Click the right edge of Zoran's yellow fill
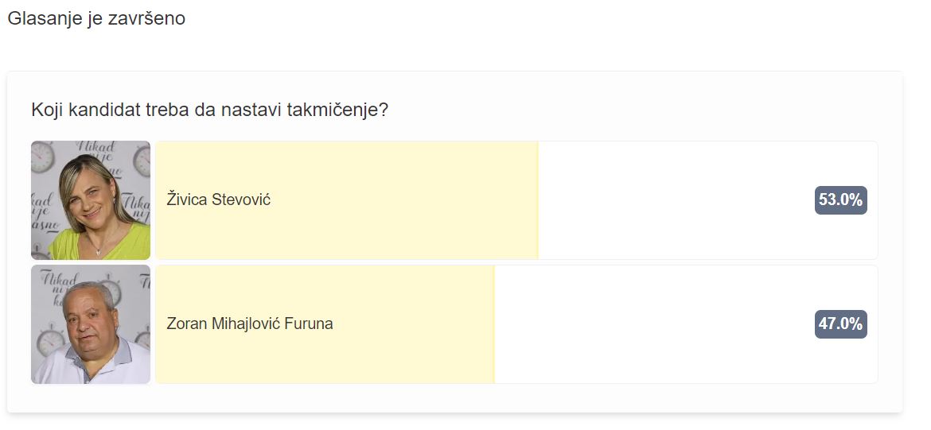The image size is (931, 430). pyautogui.click(x=494, y=324)
